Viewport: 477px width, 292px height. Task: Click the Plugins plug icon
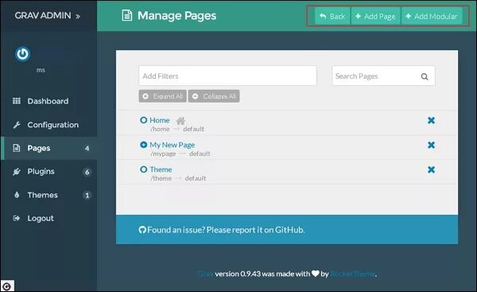coord(17,171)
